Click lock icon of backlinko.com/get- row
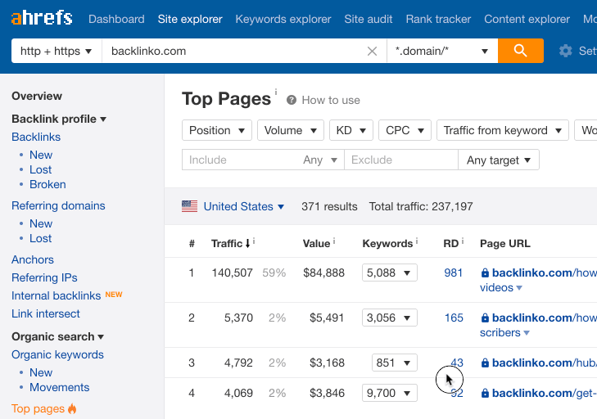This screenshot has width=597, height=419. coord(485,393)
